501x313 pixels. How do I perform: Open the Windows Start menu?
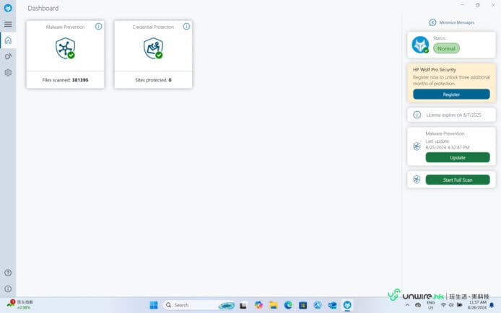click(154, 305)
